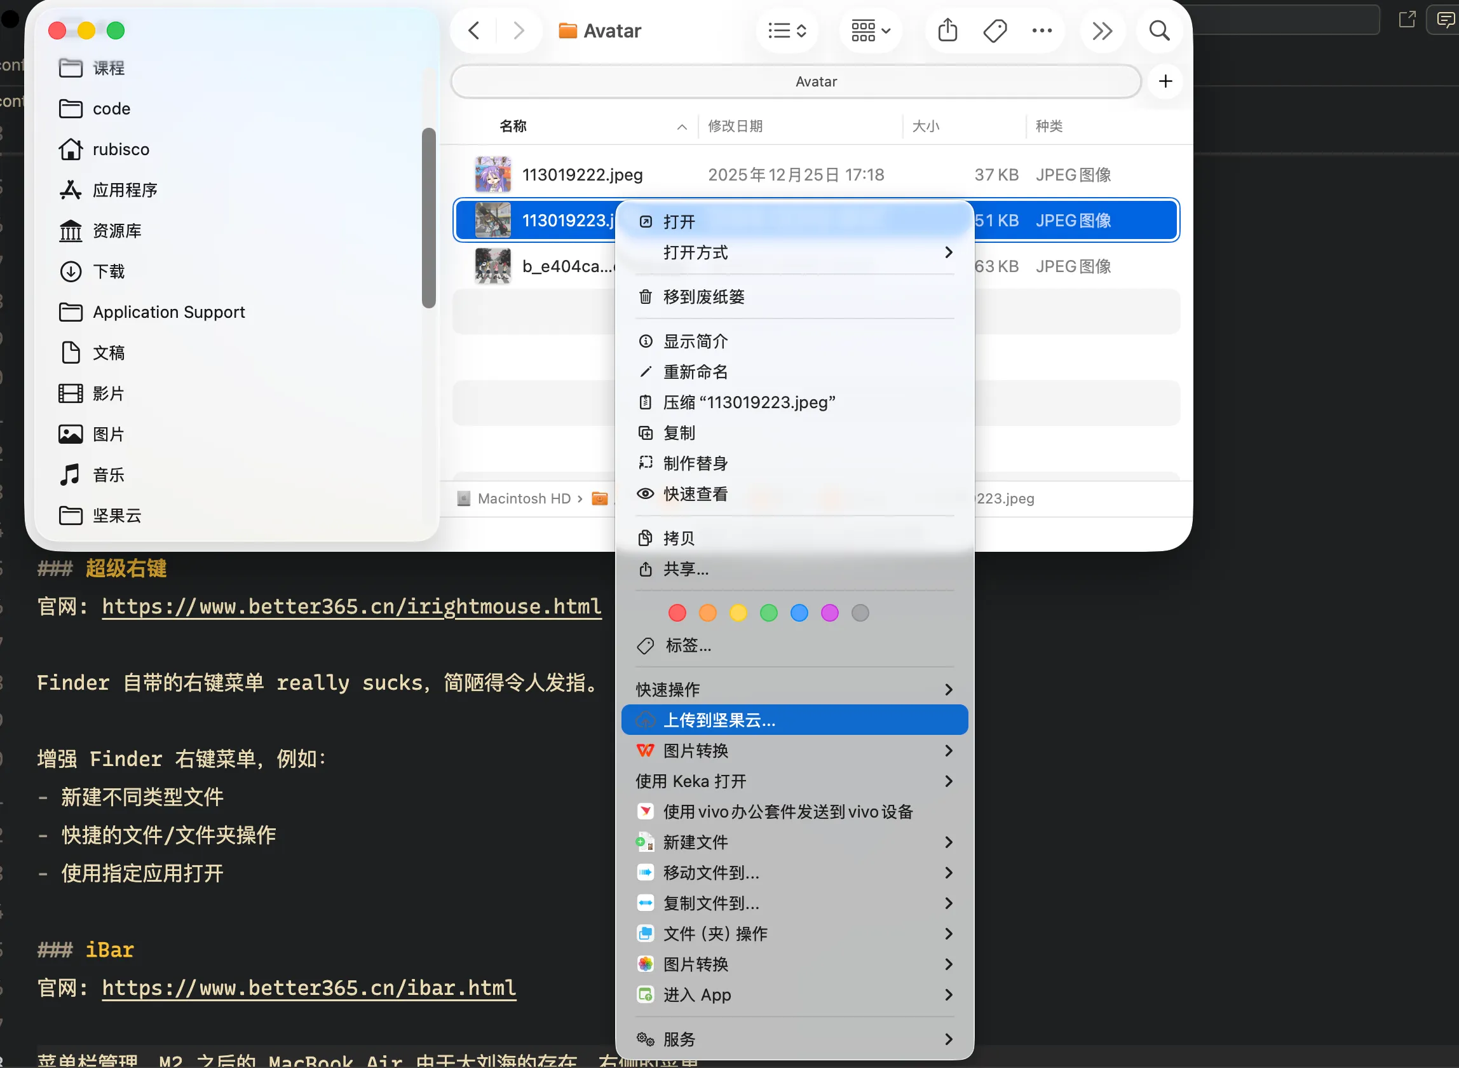This screenshot has height=1068, width=1459.
Task: Open the Tags icon in the toolbar
Action: [x=994, y=31]
